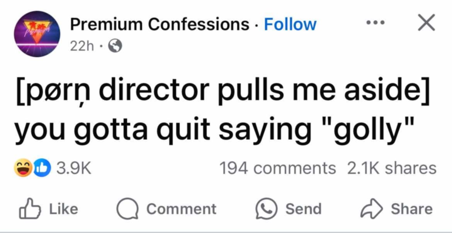Image resolution: width=452 pixels, height=233 pixels.
Task: Open the 22h post timestamp
Action: [x=82, y=46]
